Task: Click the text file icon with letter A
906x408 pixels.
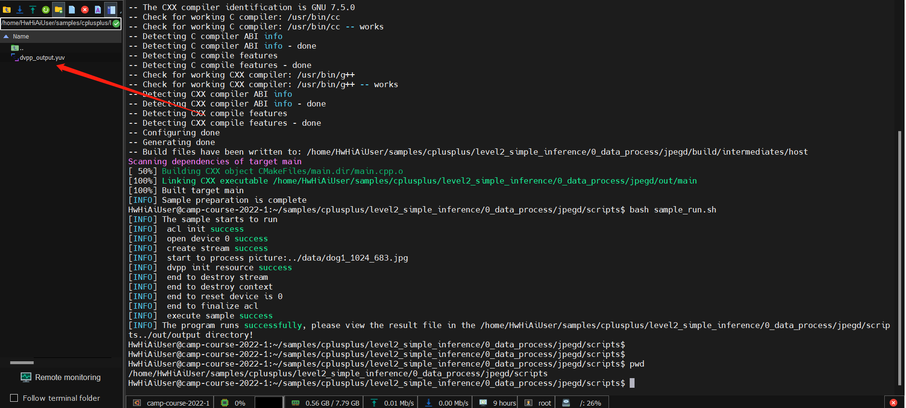Action: pyautogui.click(x=98, y=9)
